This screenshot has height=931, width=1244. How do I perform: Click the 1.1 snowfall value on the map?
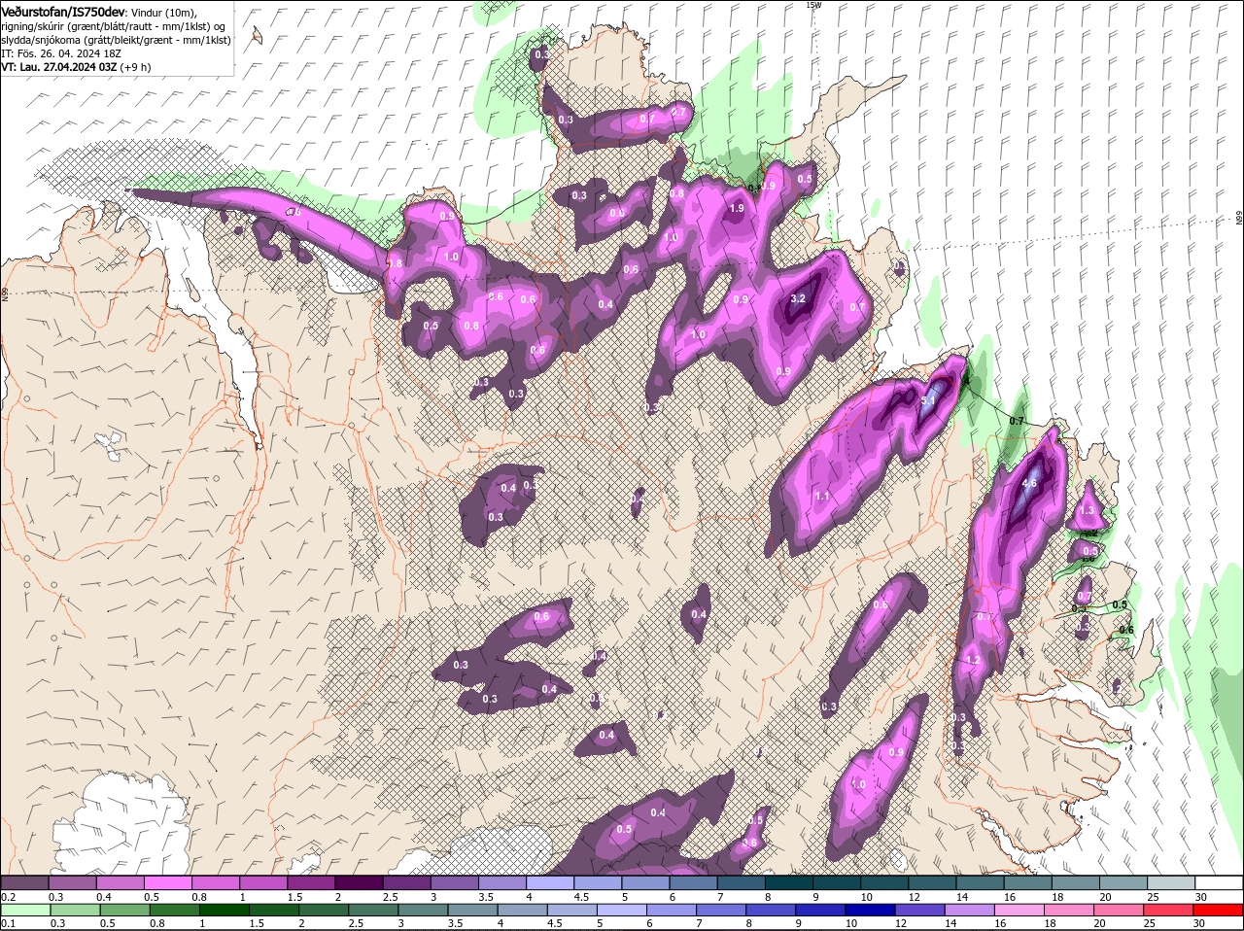point(822,497)
